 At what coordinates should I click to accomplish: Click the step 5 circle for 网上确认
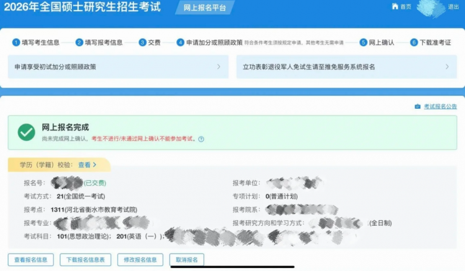pos(363,43)
